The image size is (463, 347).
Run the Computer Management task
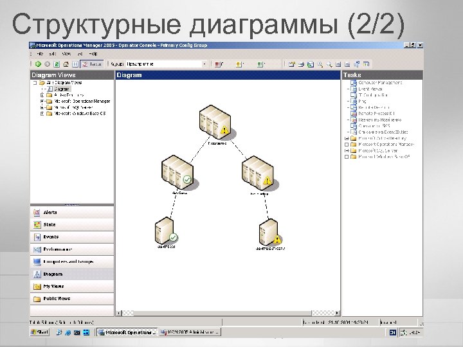(380, 83)
